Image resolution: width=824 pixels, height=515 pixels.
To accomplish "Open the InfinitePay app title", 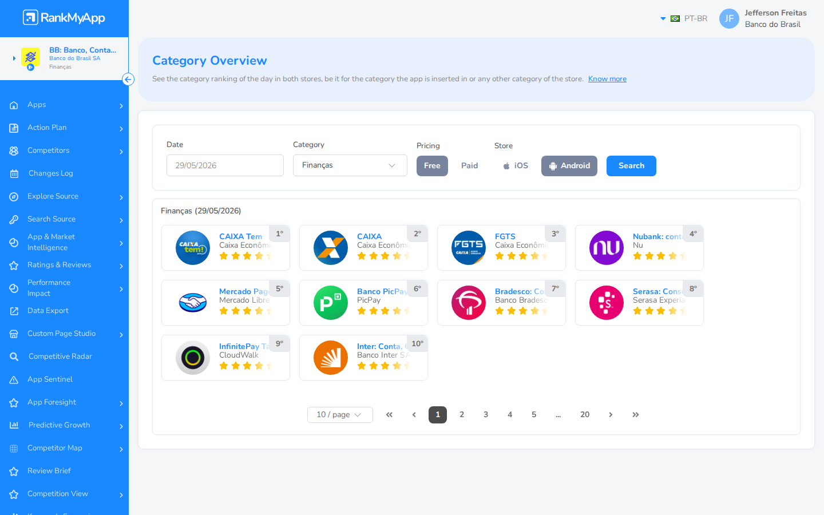I will pyautogui.click(x=244, y=346).
